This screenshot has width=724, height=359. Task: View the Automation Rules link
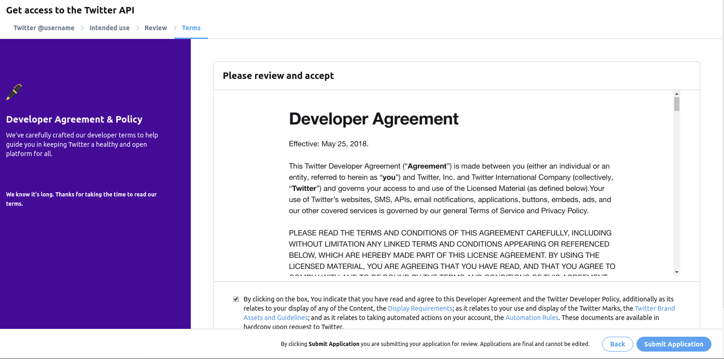click(532, 317)
